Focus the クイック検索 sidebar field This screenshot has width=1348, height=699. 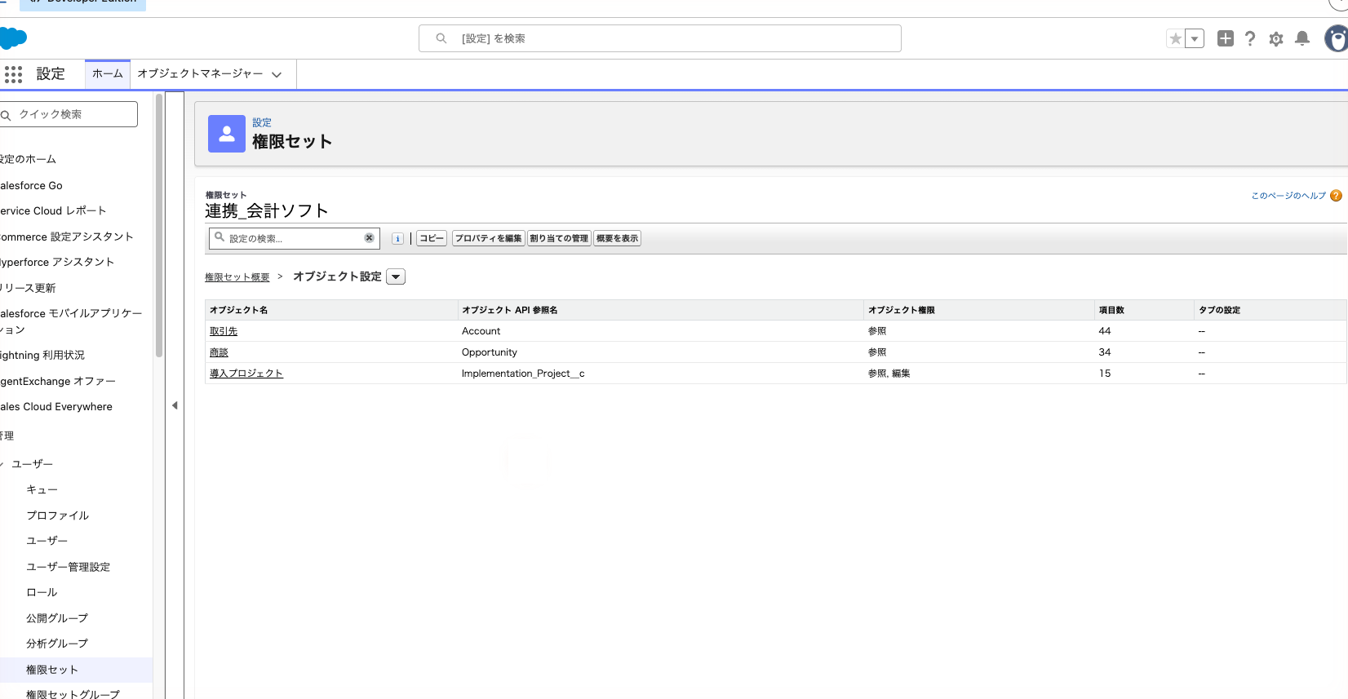point(69,114)
